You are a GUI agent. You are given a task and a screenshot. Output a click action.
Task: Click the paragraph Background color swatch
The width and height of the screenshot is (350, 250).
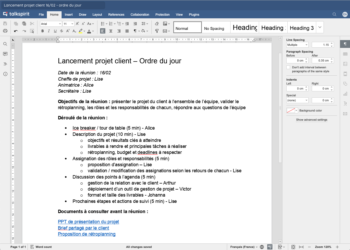click(x=291, y=110)
